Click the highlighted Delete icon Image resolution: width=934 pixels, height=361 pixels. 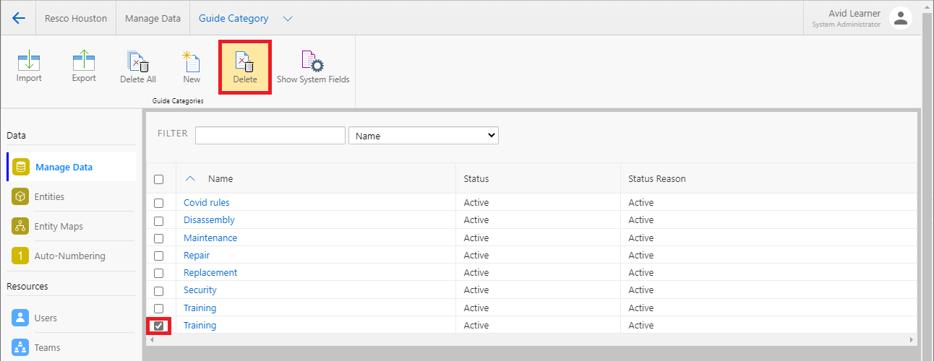245,63
